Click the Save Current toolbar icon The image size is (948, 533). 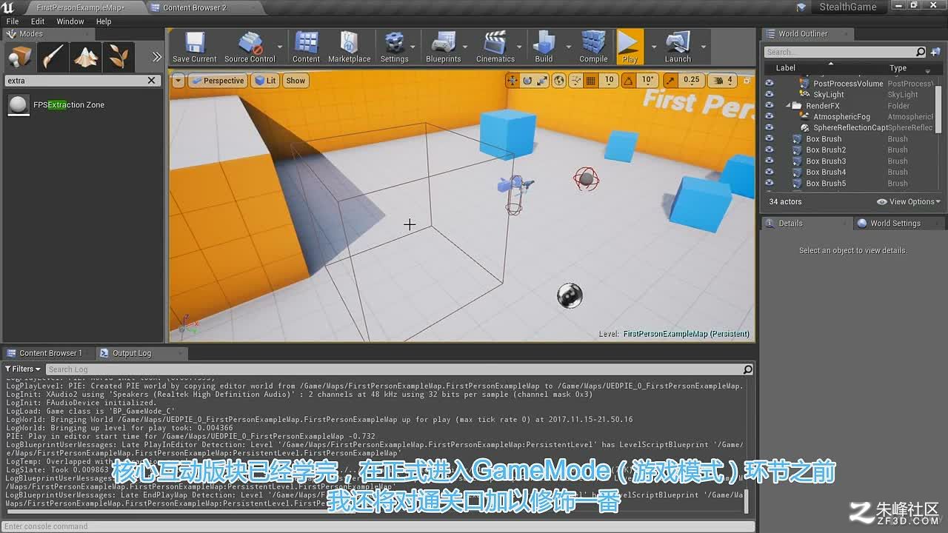[x=195, y=47]
